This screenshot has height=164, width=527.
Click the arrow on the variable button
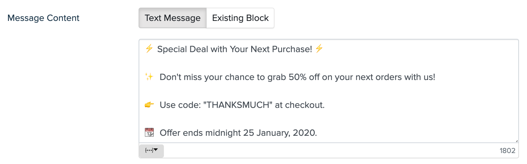pos(156,150)
